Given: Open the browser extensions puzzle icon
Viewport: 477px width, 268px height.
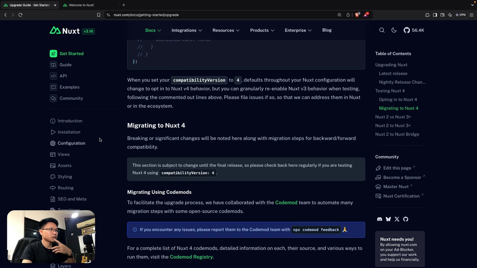Looking at the screenshot, I should click(427, 15).
